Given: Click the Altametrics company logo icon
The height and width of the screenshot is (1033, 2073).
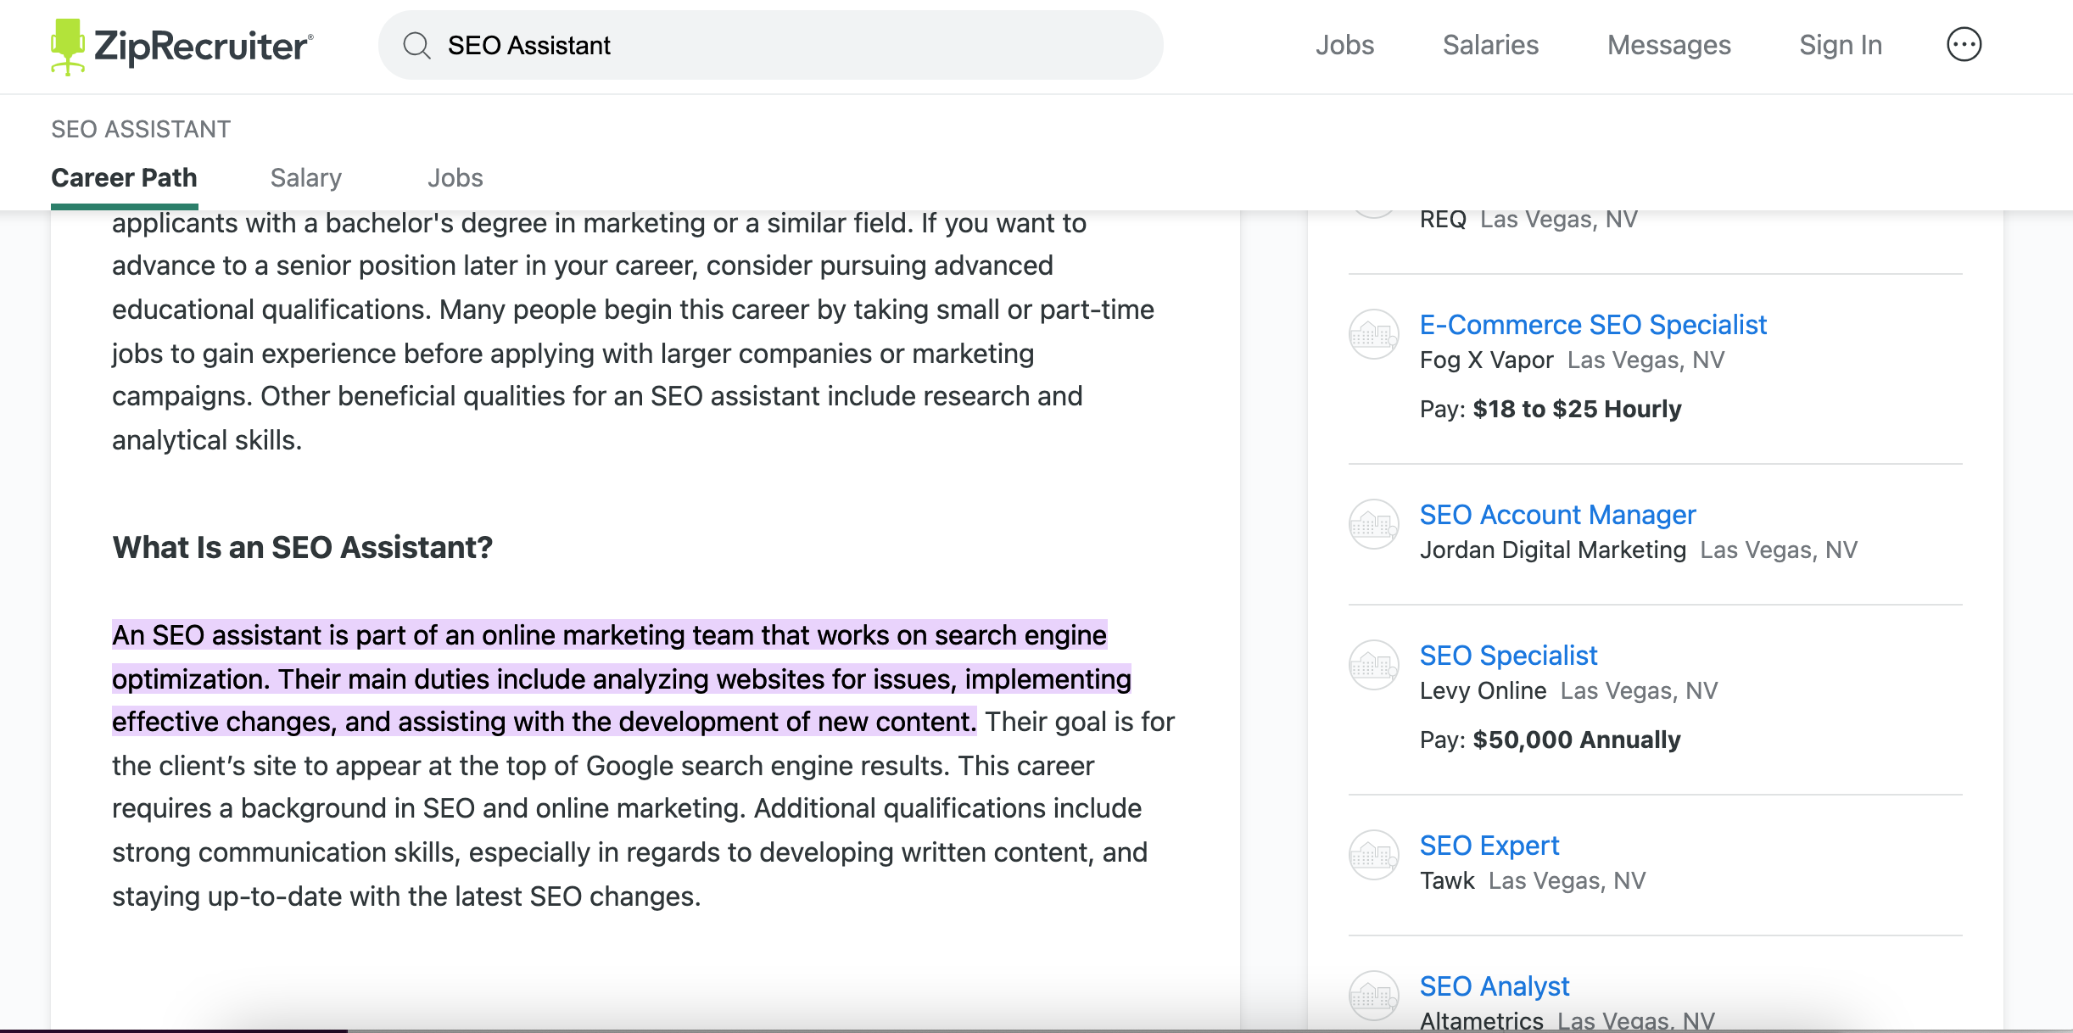Looking at the screenshot, I should coord(1373,996).
